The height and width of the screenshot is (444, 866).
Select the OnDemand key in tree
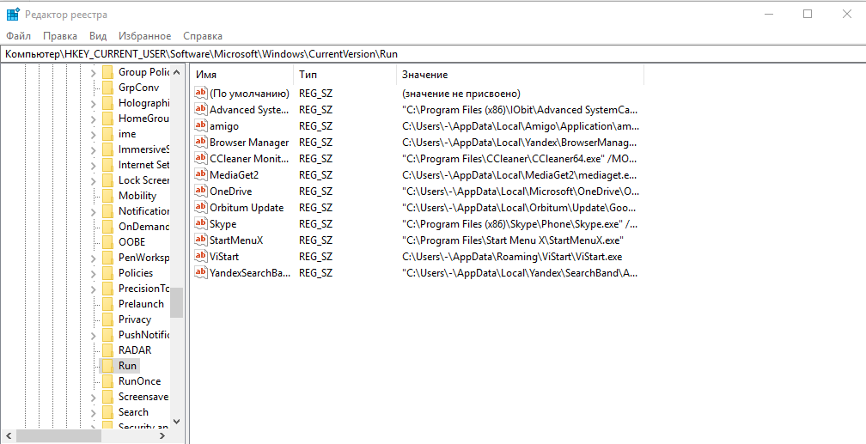pos(143,227)
